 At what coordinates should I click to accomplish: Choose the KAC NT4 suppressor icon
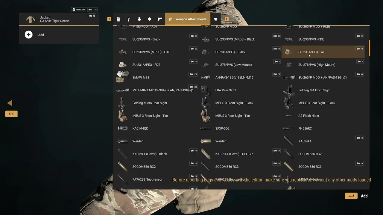tap(288, 141)
